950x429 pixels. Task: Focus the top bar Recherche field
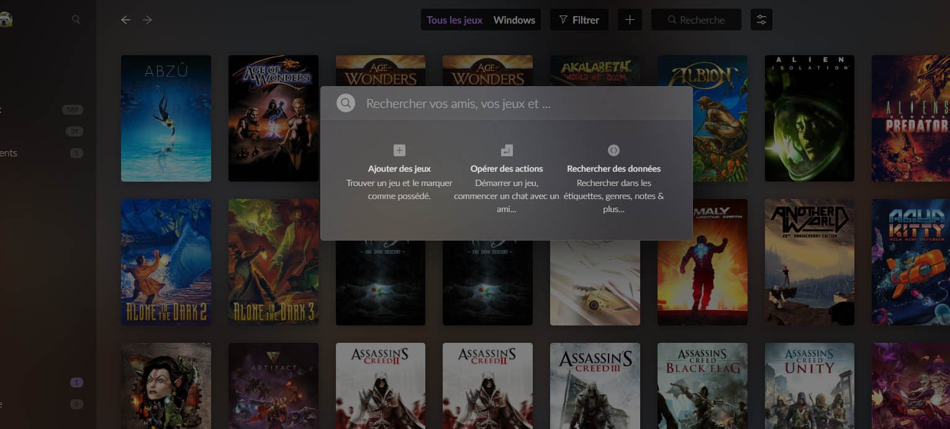(x=696, y=20)
